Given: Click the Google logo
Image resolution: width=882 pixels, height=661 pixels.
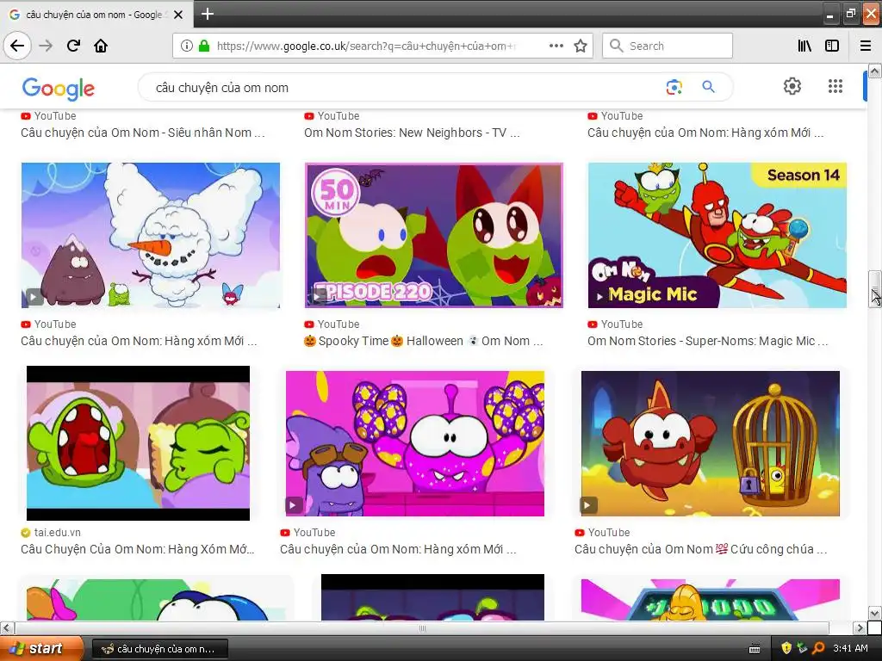Looking at the screenshot, I should (x=59, y=89).
